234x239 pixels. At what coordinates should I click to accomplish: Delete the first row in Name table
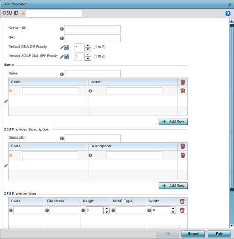click(182, 91)
